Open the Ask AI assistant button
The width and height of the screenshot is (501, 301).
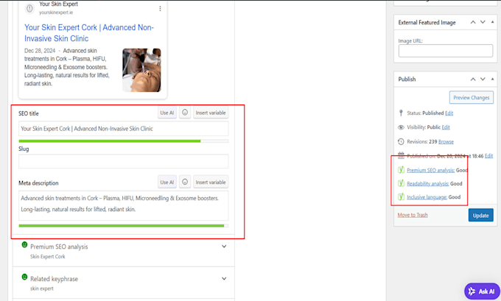pos(482,291)
